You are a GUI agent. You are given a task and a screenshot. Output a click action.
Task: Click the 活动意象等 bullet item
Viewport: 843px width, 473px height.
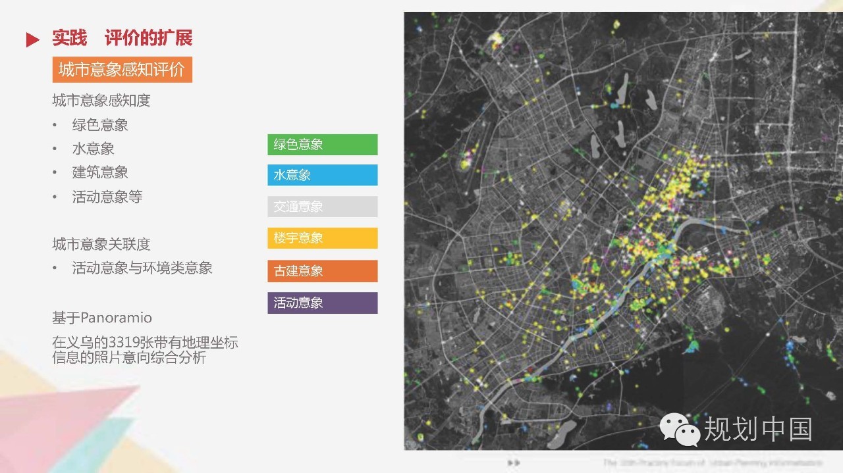click(x=107, y=197)
